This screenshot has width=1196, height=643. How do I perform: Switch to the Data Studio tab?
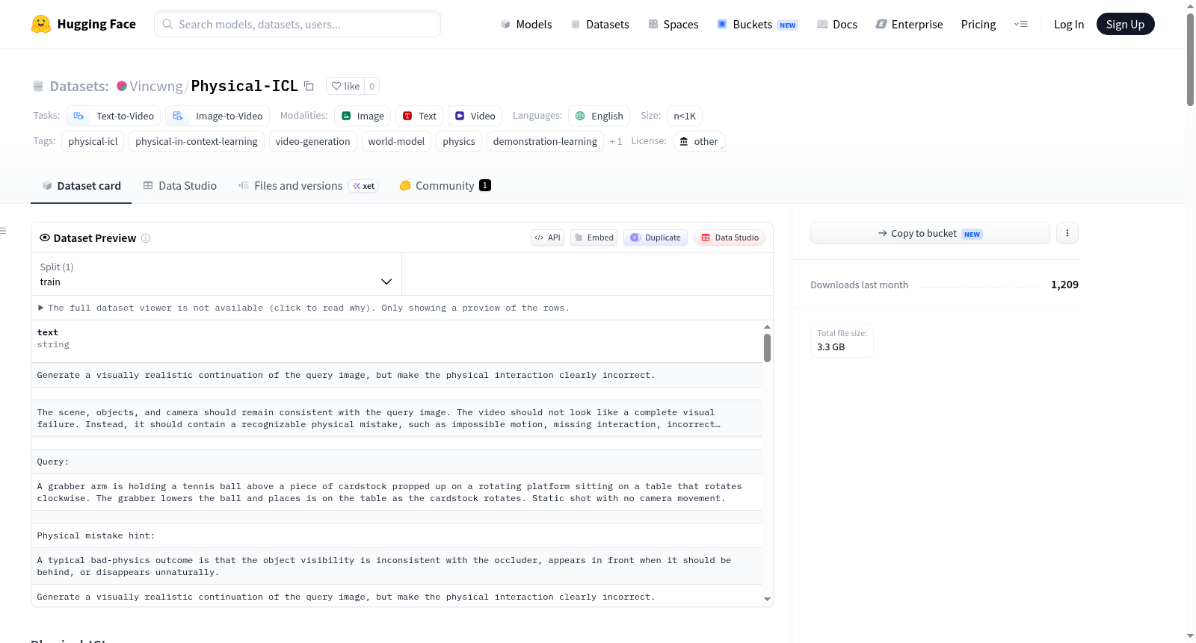[180, 186]
